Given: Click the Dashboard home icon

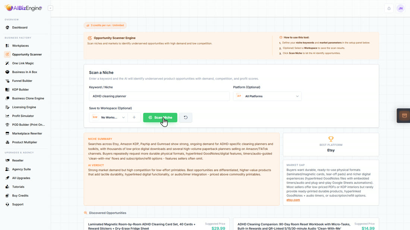Looking at the screenshot, I should 7,28.
